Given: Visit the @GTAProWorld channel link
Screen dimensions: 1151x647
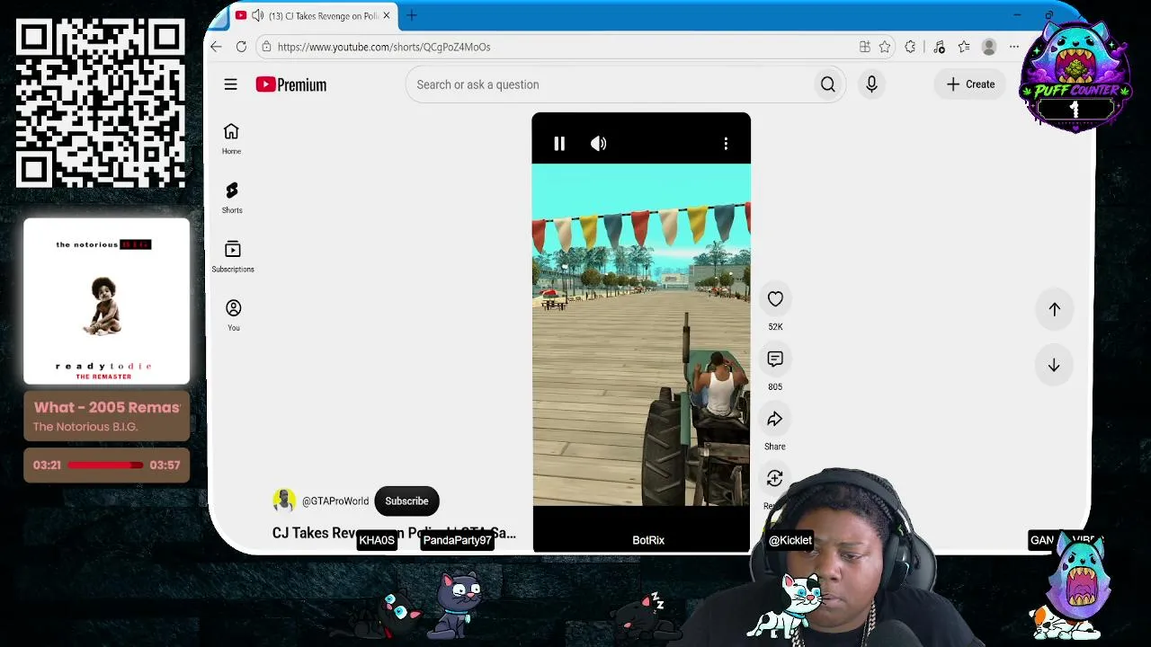Looking at the screenshot, I should (x=335, y=501).
